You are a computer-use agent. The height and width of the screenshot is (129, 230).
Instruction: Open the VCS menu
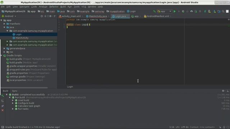[84, 7]
